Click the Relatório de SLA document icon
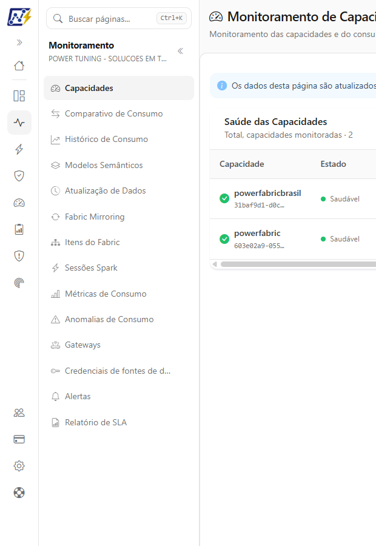 pyautogui.click(x=55, y=422)
